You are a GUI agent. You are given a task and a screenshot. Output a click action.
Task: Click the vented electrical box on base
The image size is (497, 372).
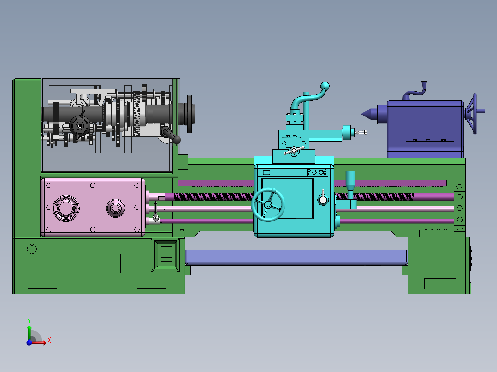(166, 255)
